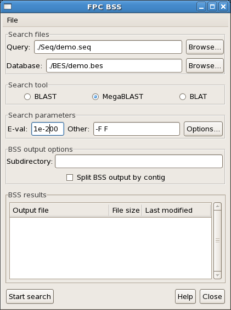This screenshot has height=310, width=231.
Task: Maximize the FPC BSS window
Action: click(212, 7)
